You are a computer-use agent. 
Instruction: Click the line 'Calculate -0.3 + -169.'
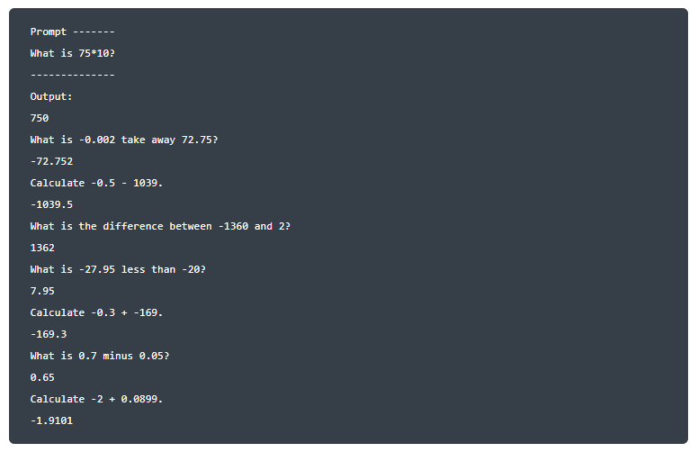[x=96, y=313]
